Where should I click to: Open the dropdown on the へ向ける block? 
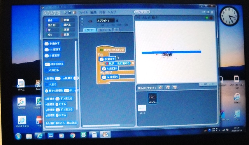[x=47, y=70]
